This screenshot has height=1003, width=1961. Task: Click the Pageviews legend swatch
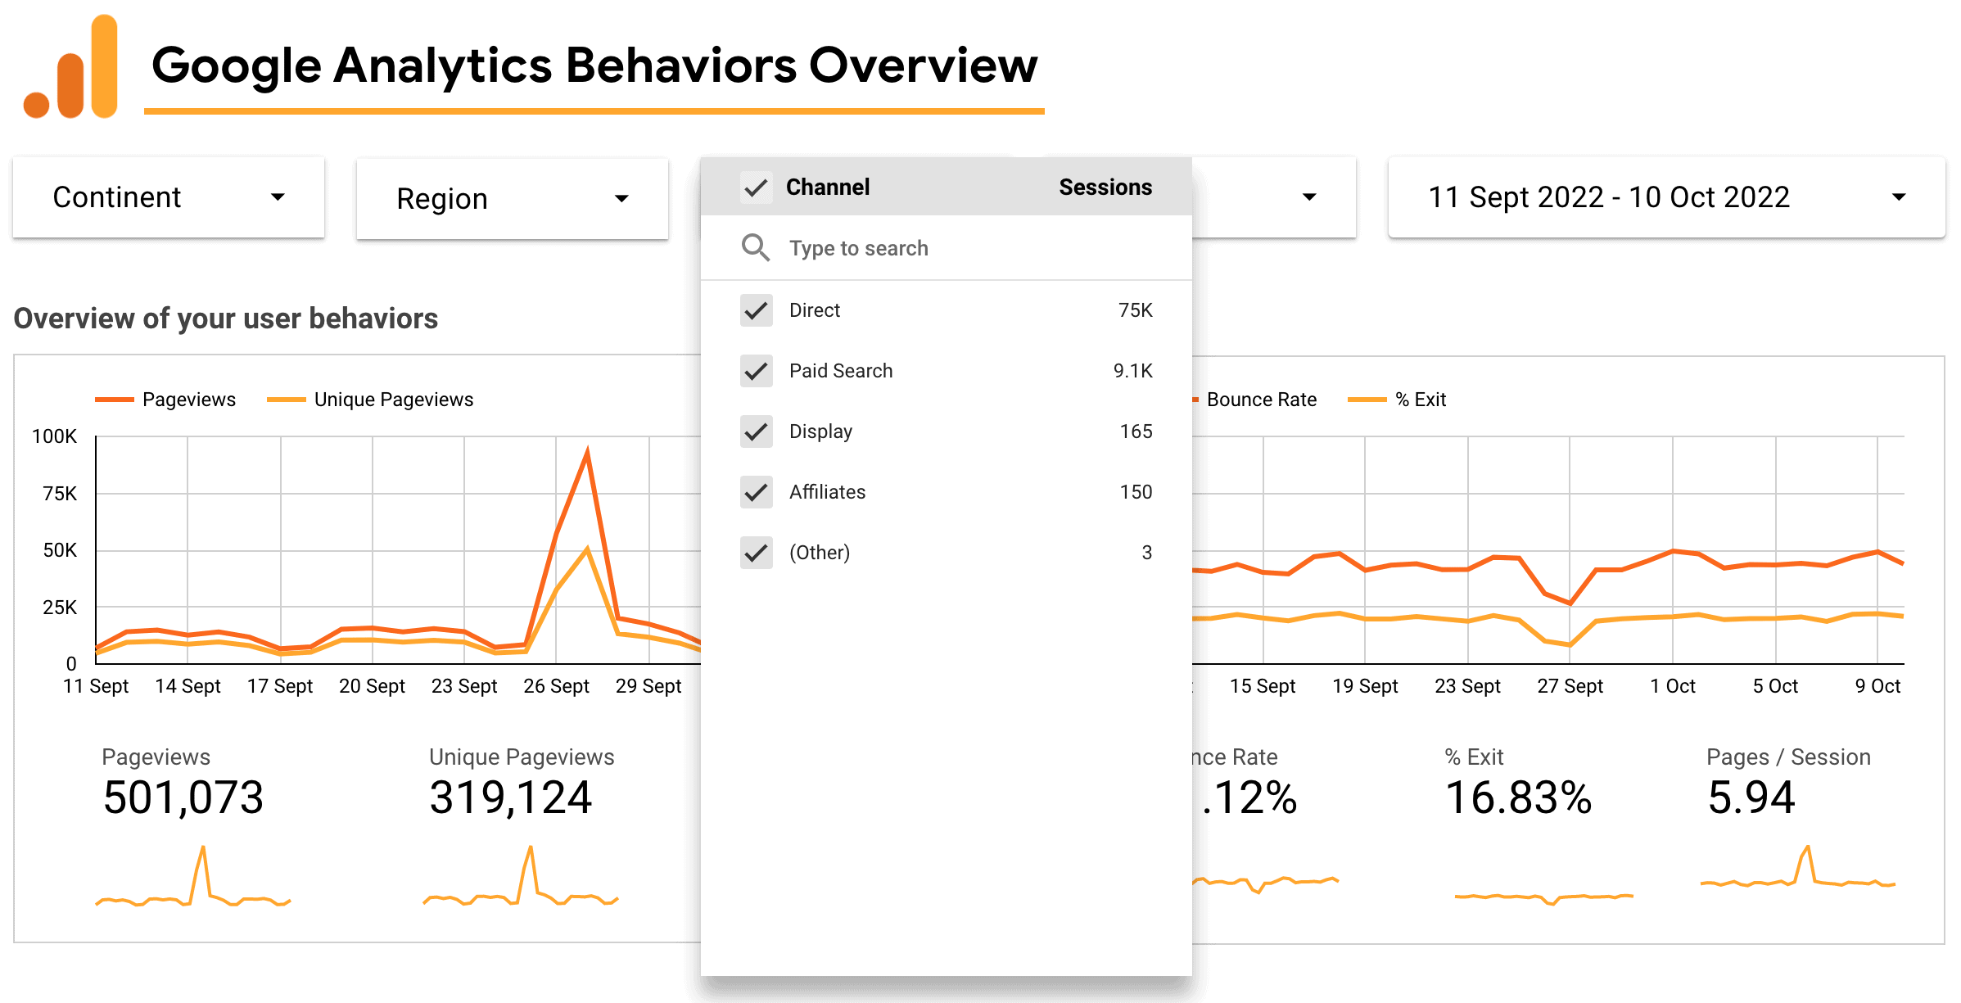coord(114,400)
